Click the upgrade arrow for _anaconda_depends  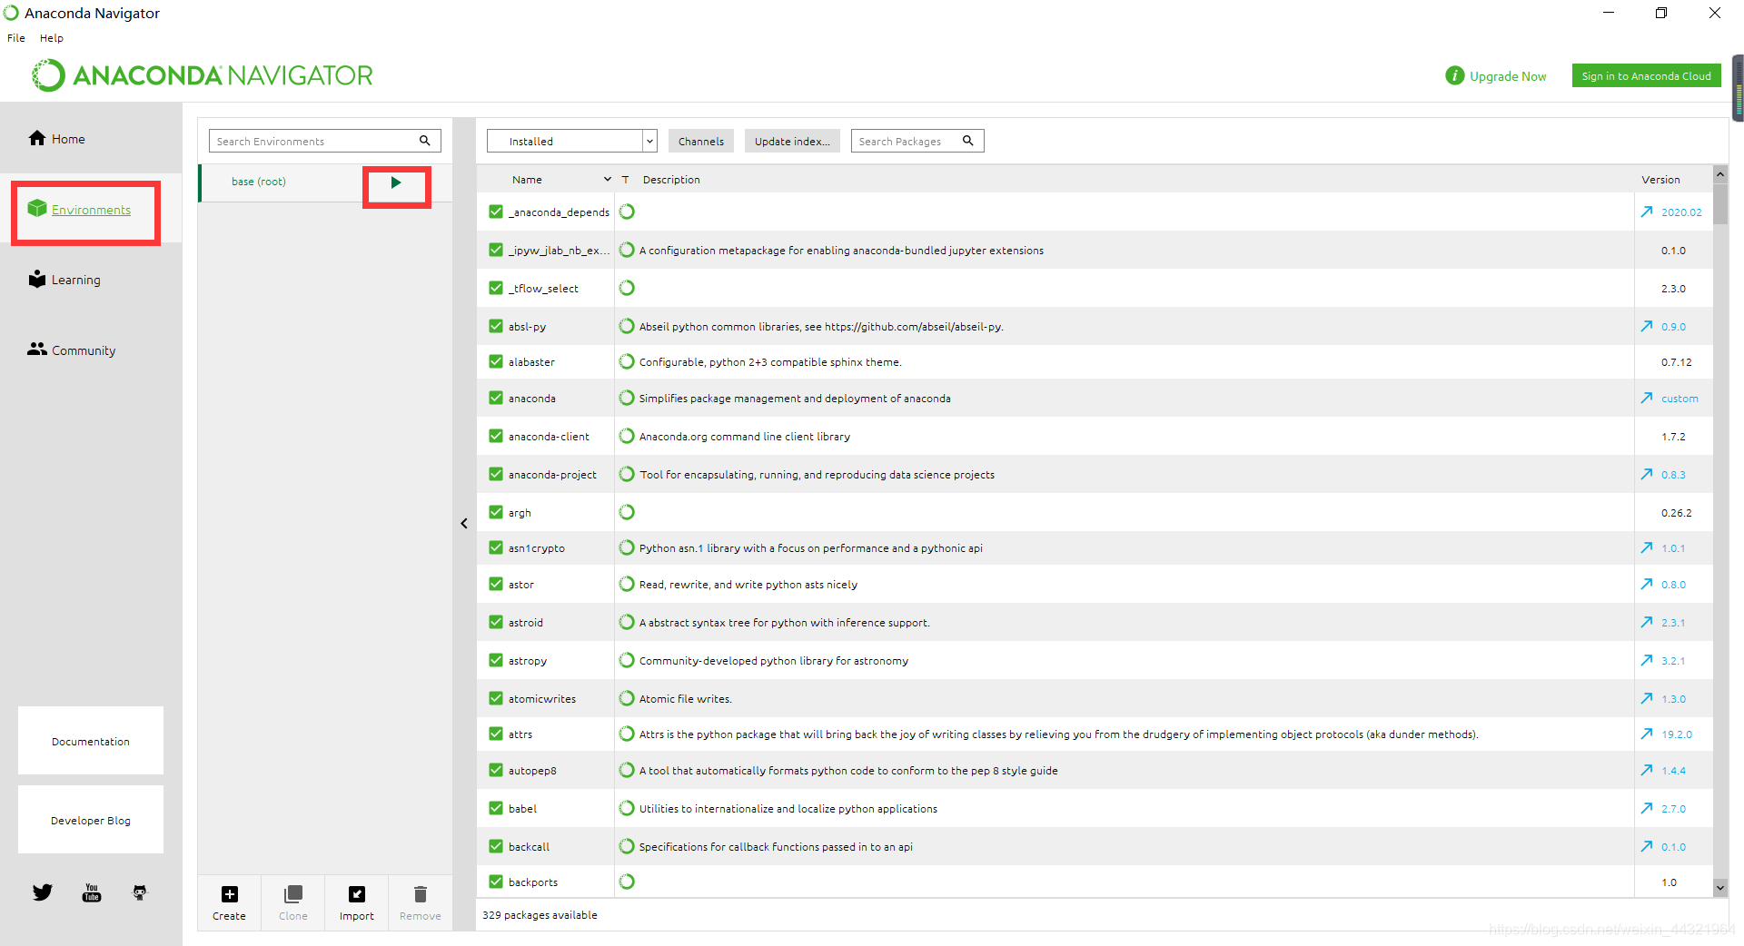(x=1647, y=212)
